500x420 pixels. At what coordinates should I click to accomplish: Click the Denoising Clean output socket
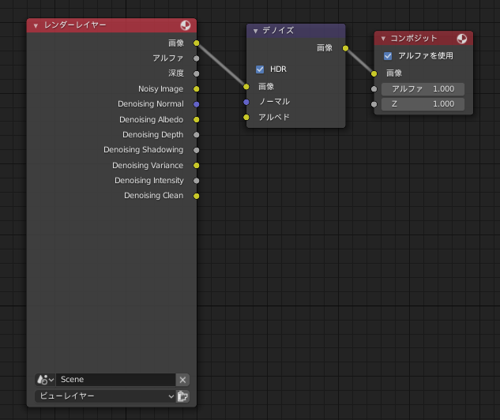click(x=197, y=196)
